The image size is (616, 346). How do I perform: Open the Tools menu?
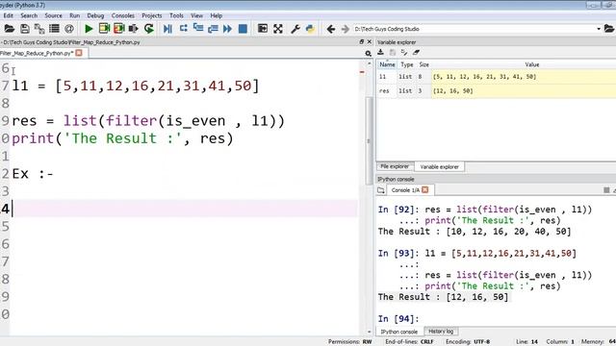(176, 15)
